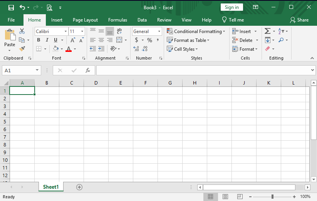Switch to the Data tab
Screen dimensions: 317x201
pyautogui.click(x=142, y=20)
